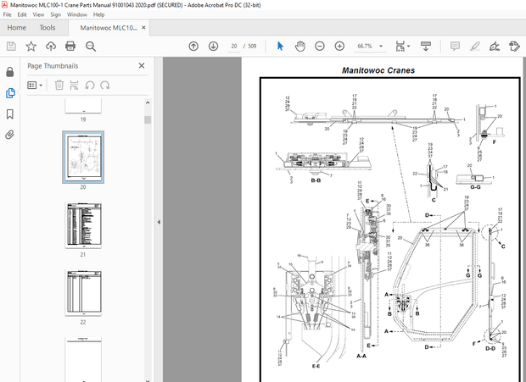Select the Manitowoc MLC10... document tab

pyautogui.click(x=109, y=28)
